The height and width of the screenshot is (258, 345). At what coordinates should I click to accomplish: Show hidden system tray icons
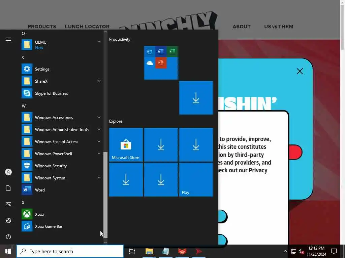tap(285, 251)
